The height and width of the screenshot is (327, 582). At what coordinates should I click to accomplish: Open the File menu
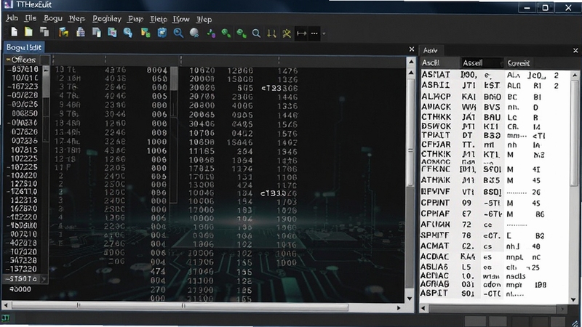tap(31, 19)
